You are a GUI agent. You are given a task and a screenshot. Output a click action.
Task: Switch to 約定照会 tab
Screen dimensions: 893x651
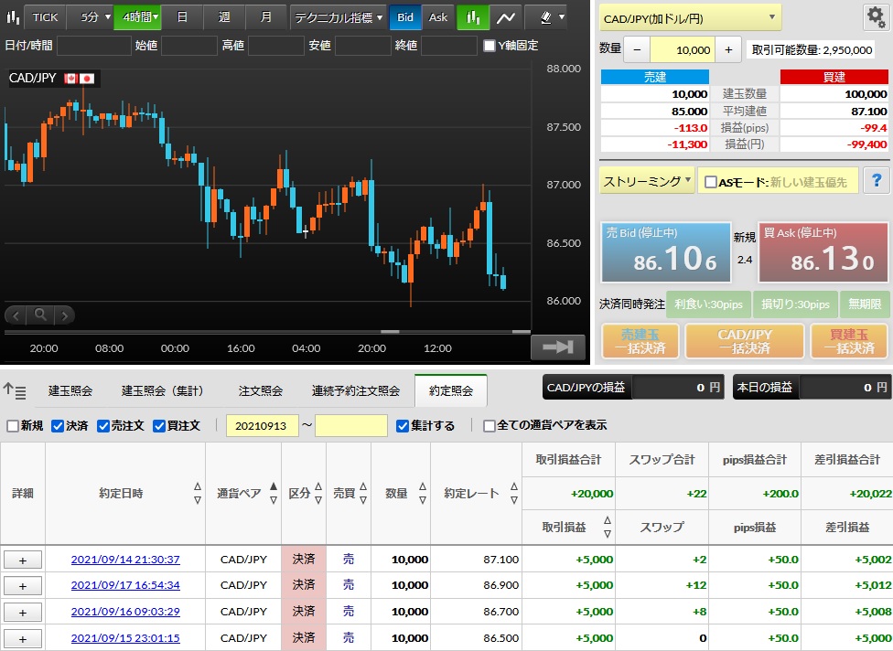point(451,391)
